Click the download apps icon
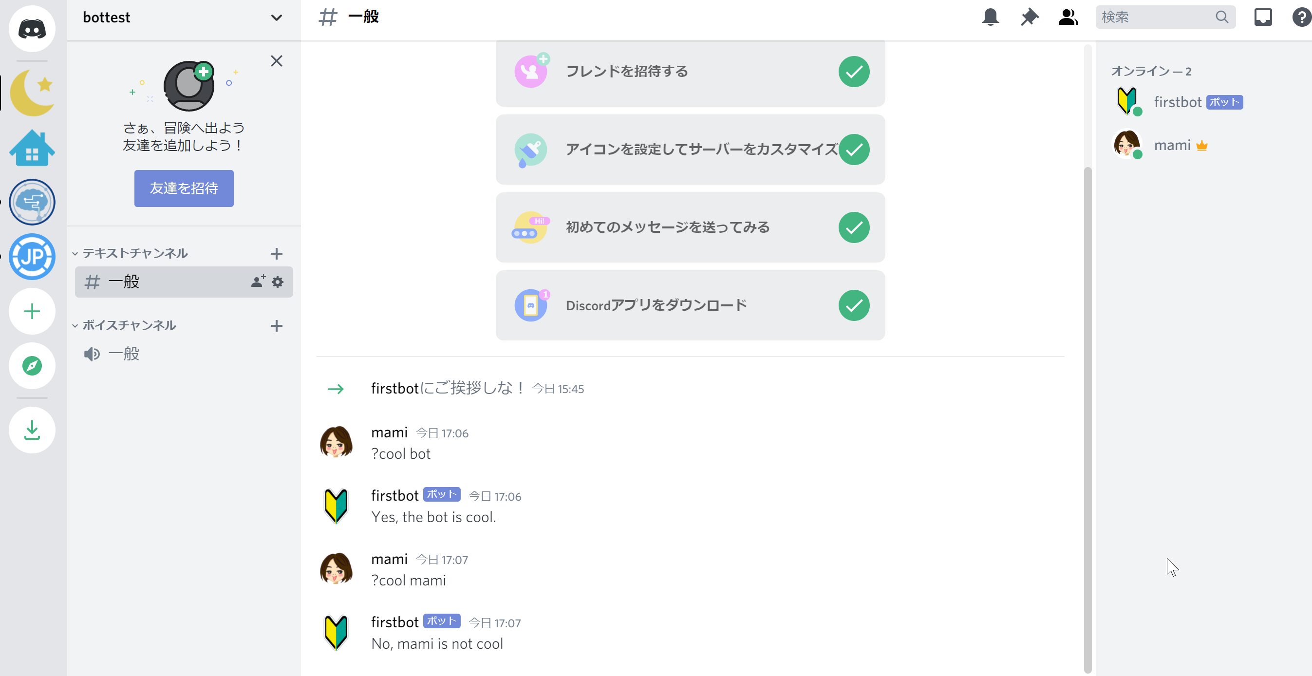The width and height of the screenshot is (1312, 676). [x=32, y=431]
